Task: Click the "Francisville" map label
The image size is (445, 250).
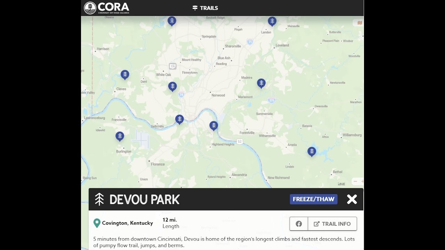Action: pyautogui.click(x=119, y=120)
